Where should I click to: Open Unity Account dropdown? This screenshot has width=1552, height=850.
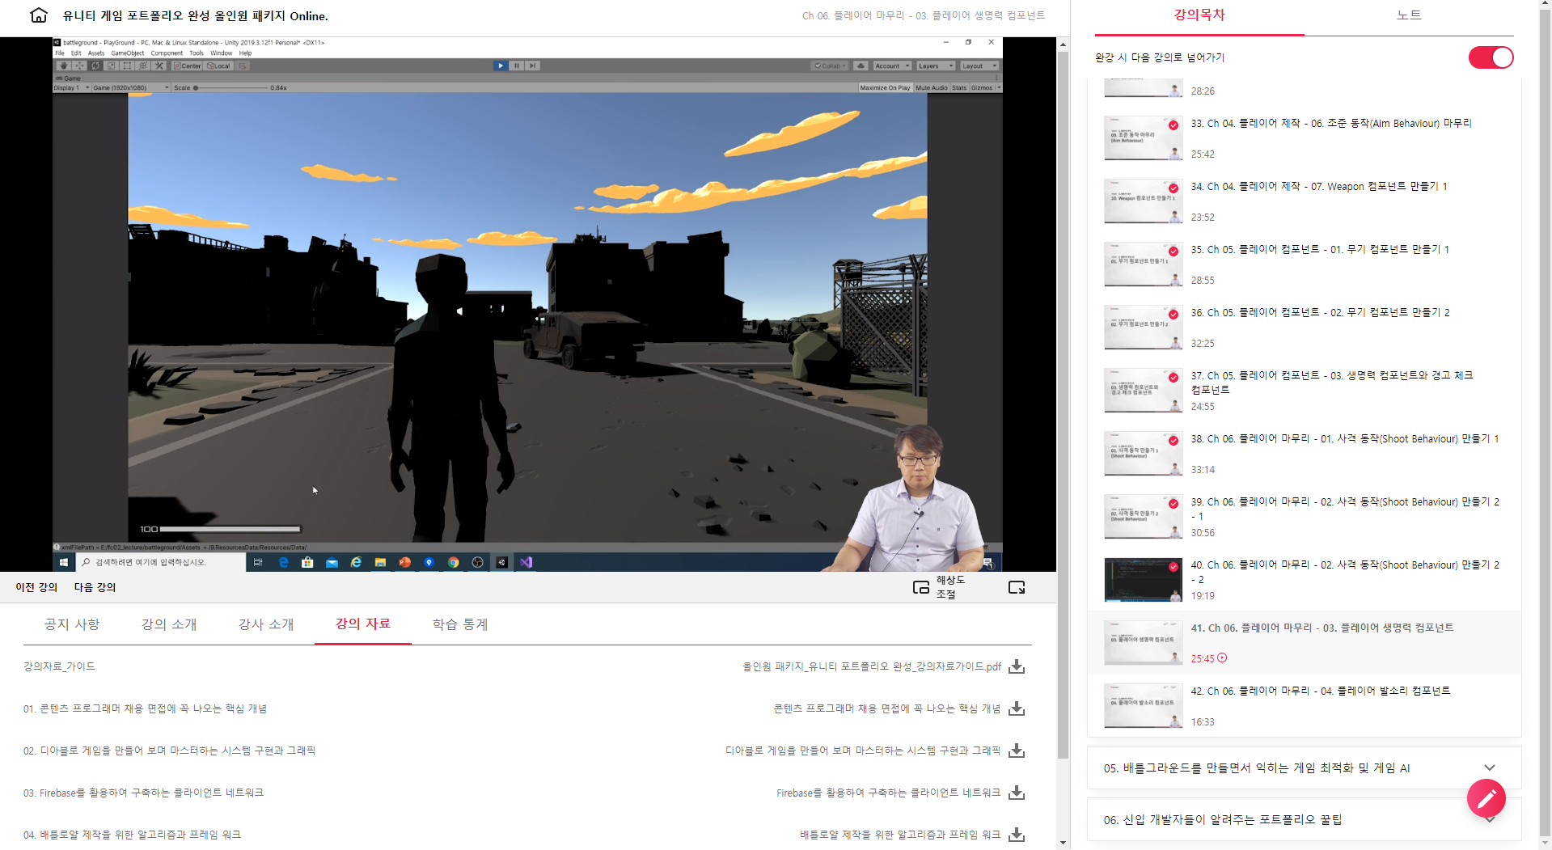[x=892, y=66]
